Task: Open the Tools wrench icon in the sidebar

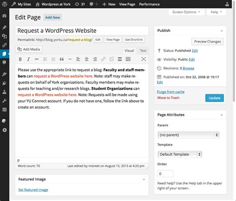Action: pos(4,100)
